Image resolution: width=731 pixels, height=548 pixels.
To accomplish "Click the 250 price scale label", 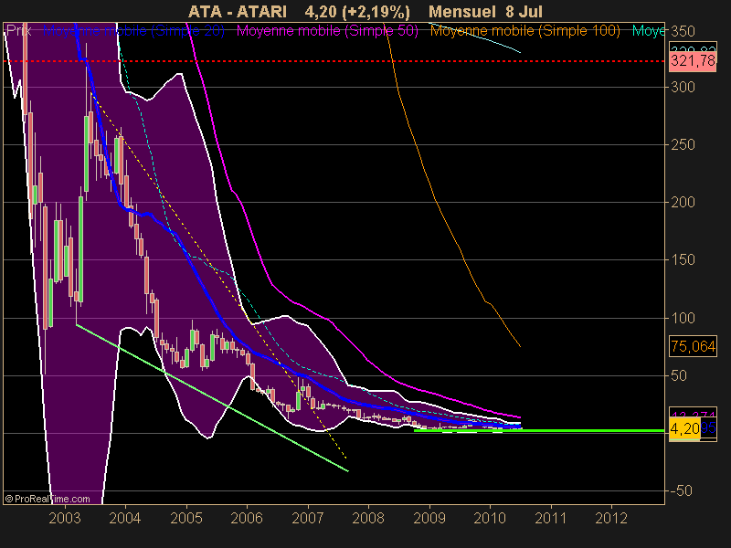I will click(683, 145).
